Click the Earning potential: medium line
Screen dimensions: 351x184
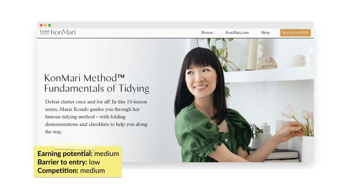click(x=78, y=154)
